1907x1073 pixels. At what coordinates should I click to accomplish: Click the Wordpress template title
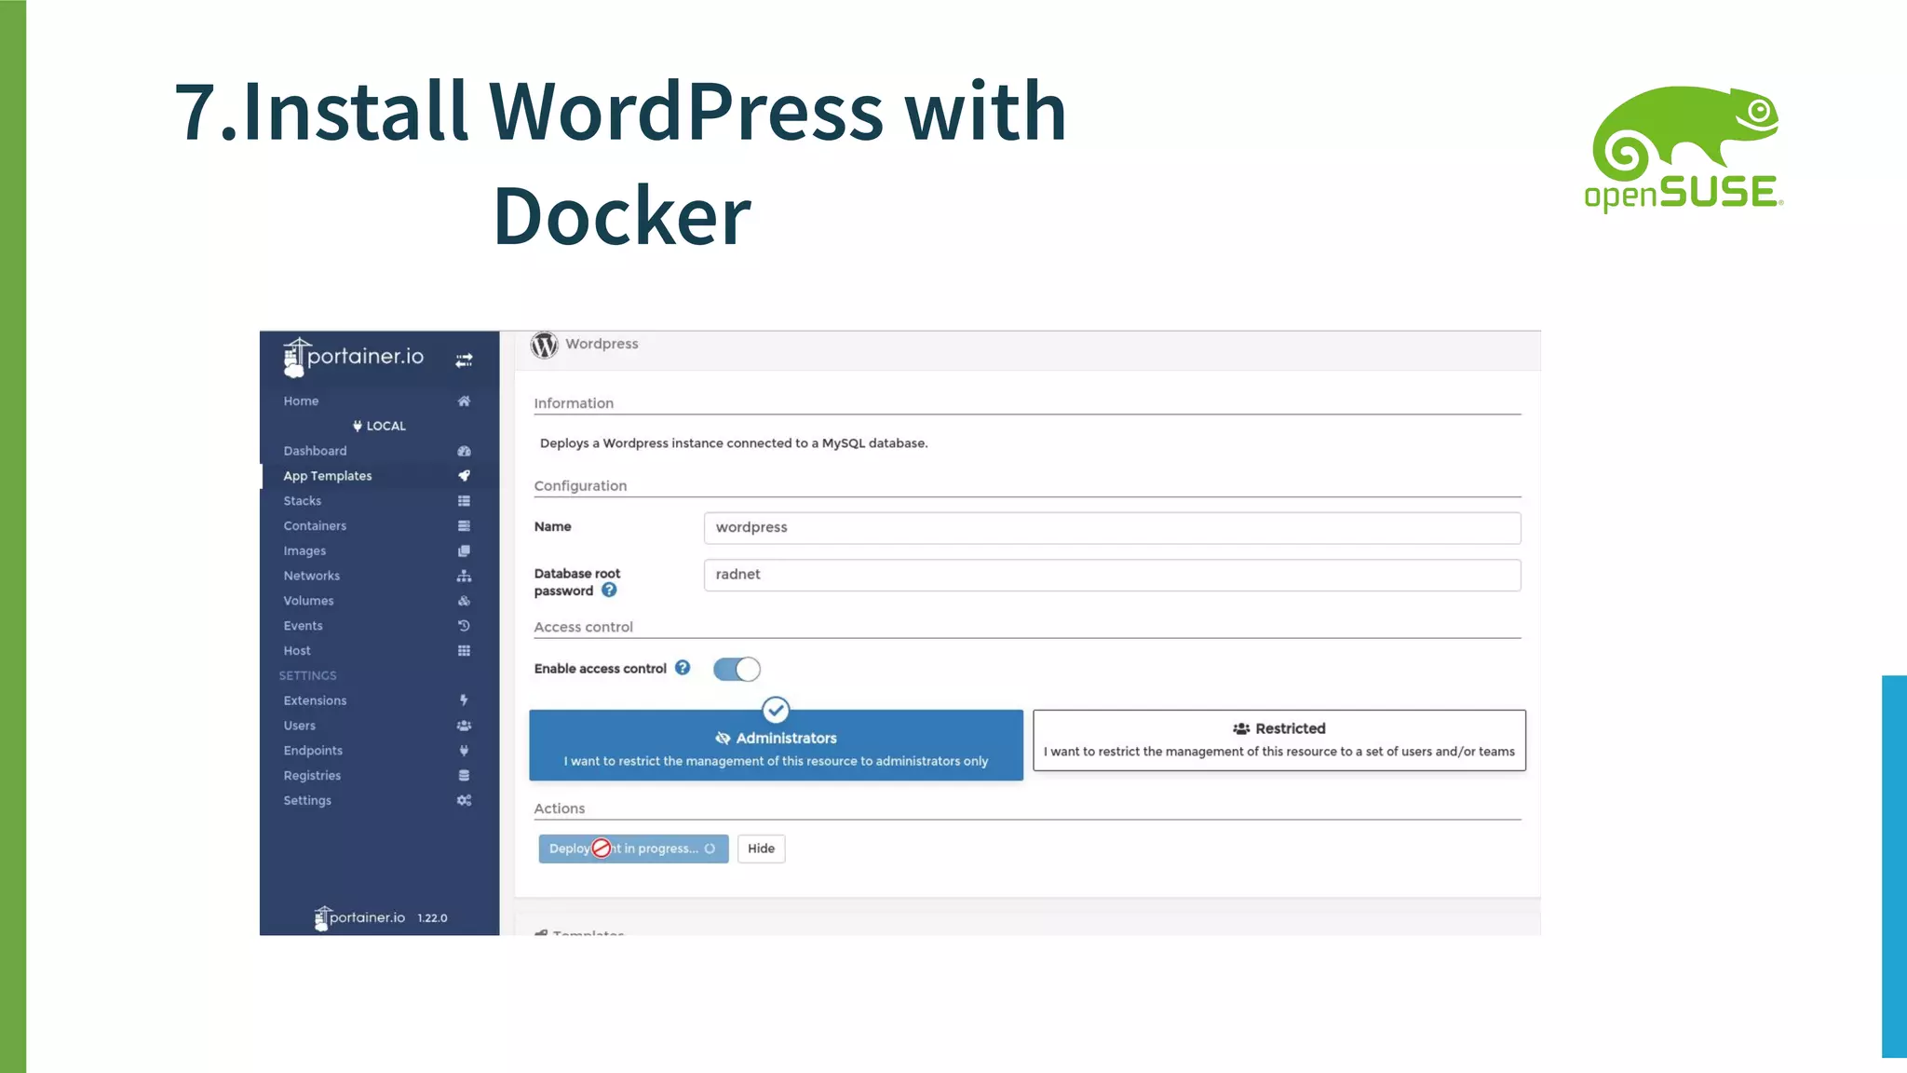(602, 344)
